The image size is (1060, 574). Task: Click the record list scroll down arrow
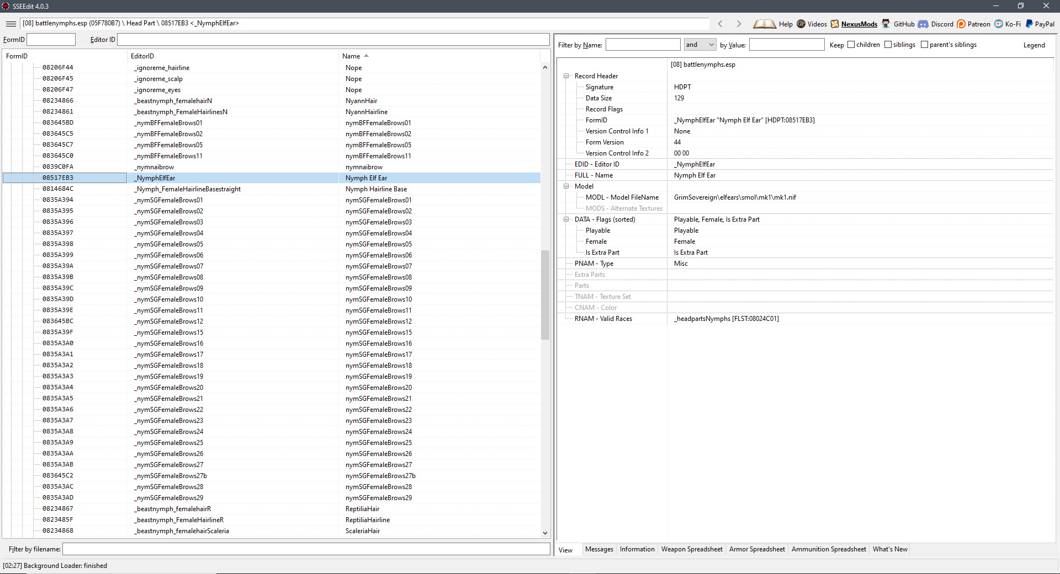click(545, 533)
